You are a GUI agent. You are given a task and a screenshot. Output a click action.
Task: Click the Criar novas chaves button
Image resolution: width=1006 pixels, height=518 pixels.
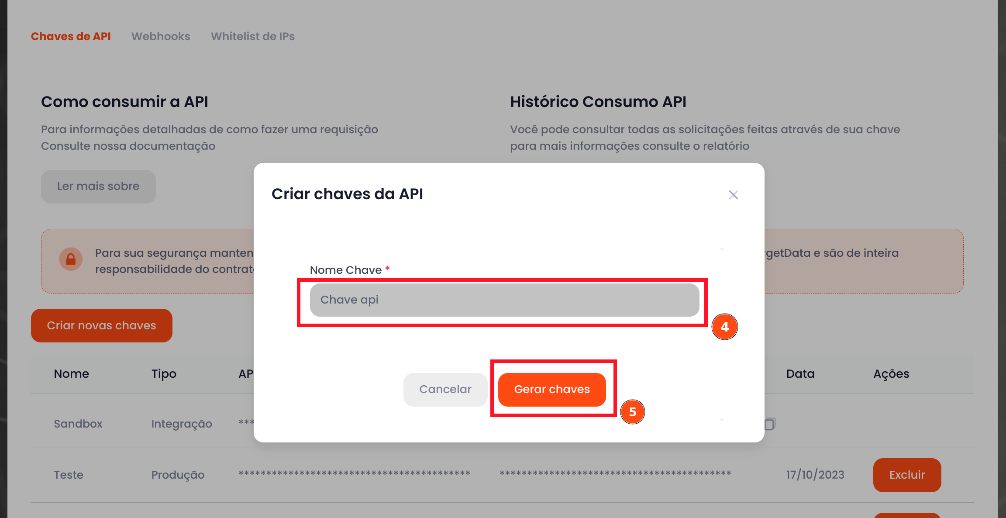(x=101, y=325)
